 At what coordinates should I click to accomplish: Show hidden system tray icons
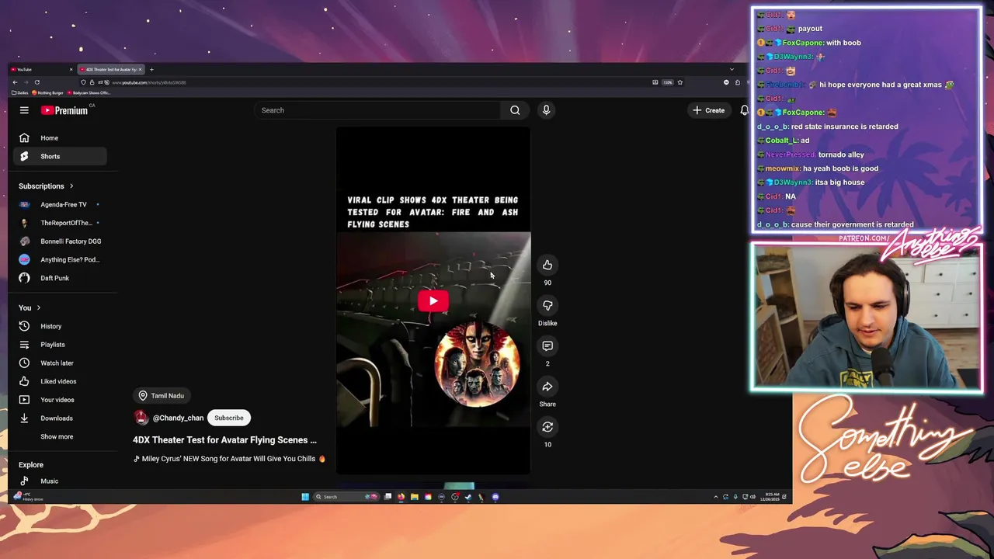pos(716,497)
